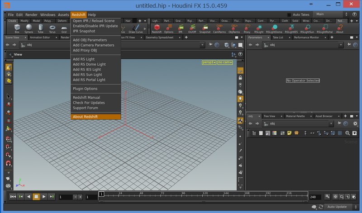Expand the Scene View path dropdown arrow

point(202,45)
